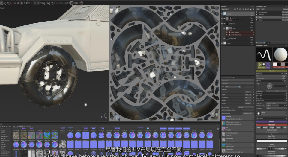Open the Base Color format dropdown
The width and height of the screenshot is (288, 157).
point(248,92)
